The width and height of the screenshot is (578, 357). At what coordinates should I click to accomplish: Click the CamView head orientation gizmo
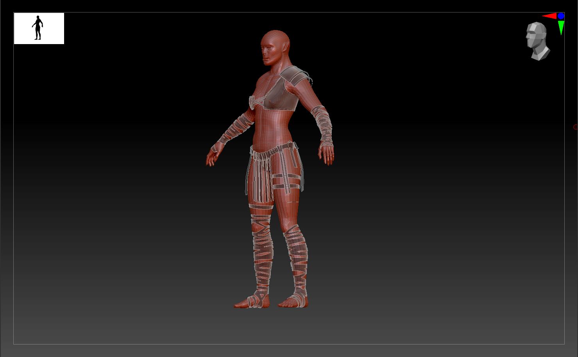[538, 41]
